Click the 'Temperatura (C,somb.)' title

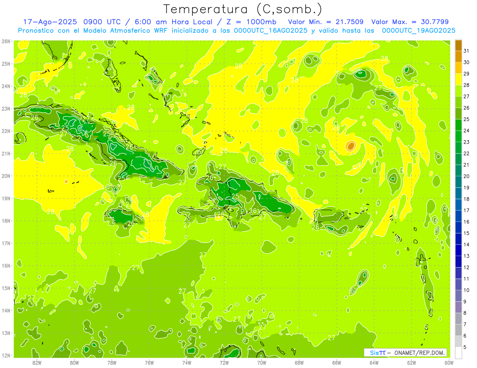pos(242,9)
